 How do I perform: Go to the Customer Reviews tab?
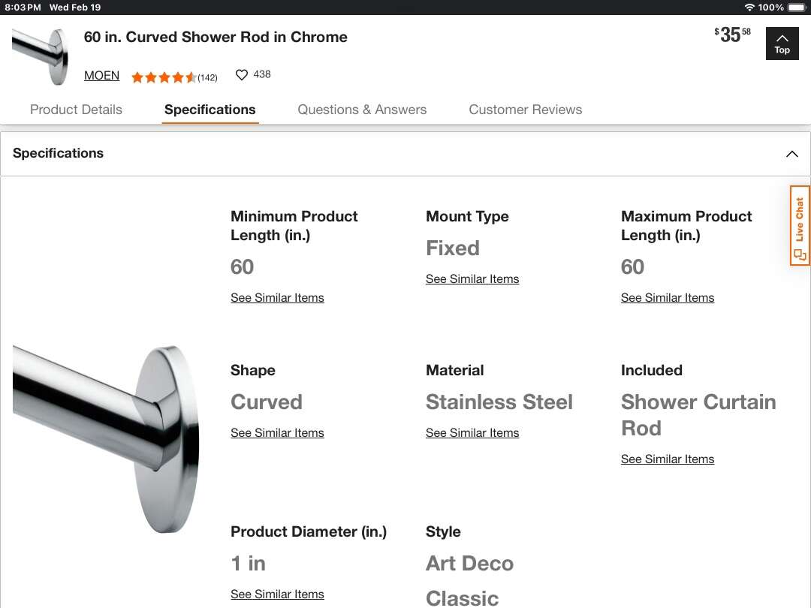point(525,110)
